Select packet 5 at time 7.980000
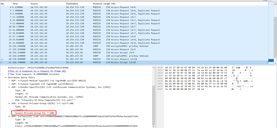 [x=134, y=10]
